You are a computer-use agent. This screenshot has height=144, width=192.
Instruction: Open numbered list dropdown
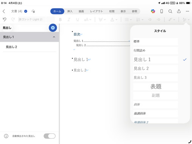[x=140, y=19]
